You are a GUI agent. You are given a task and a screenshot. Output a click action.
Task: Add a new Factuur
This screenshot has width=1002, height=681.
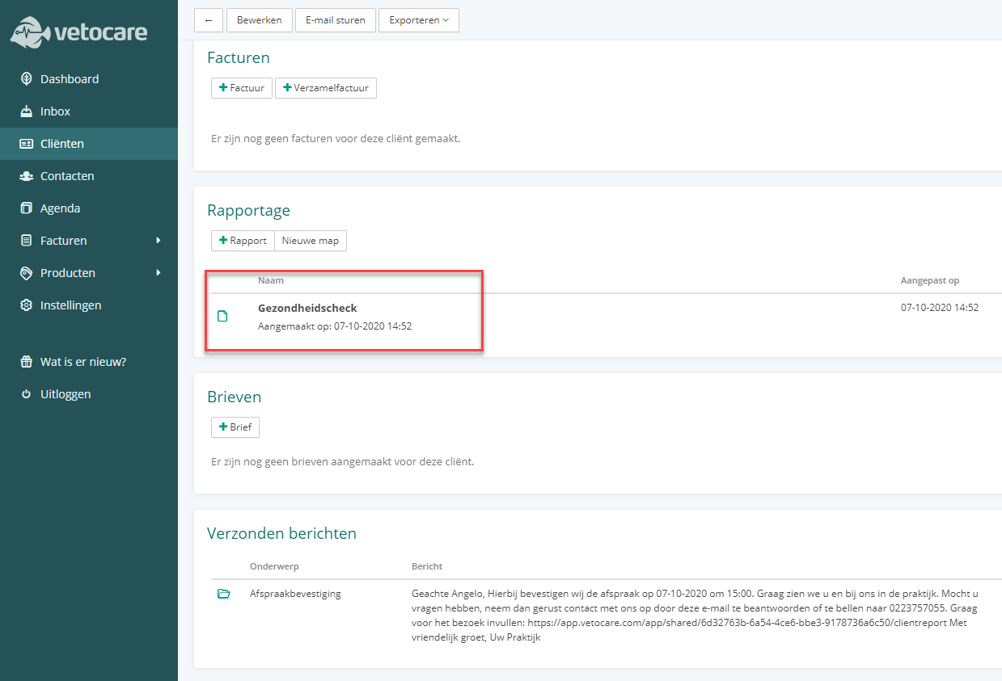(x=242, y=88)
